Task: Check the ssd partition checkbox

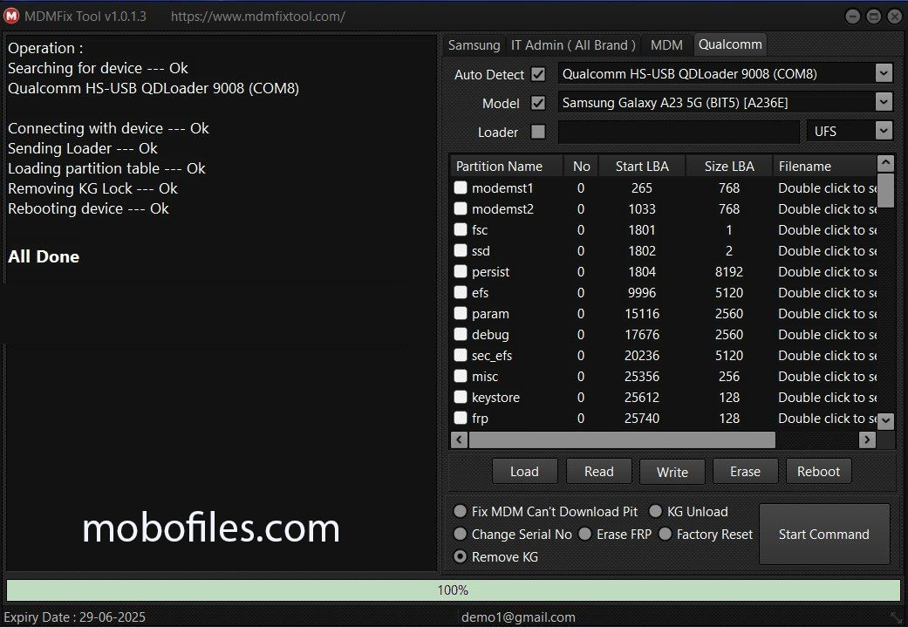Action: coord(461,250)
